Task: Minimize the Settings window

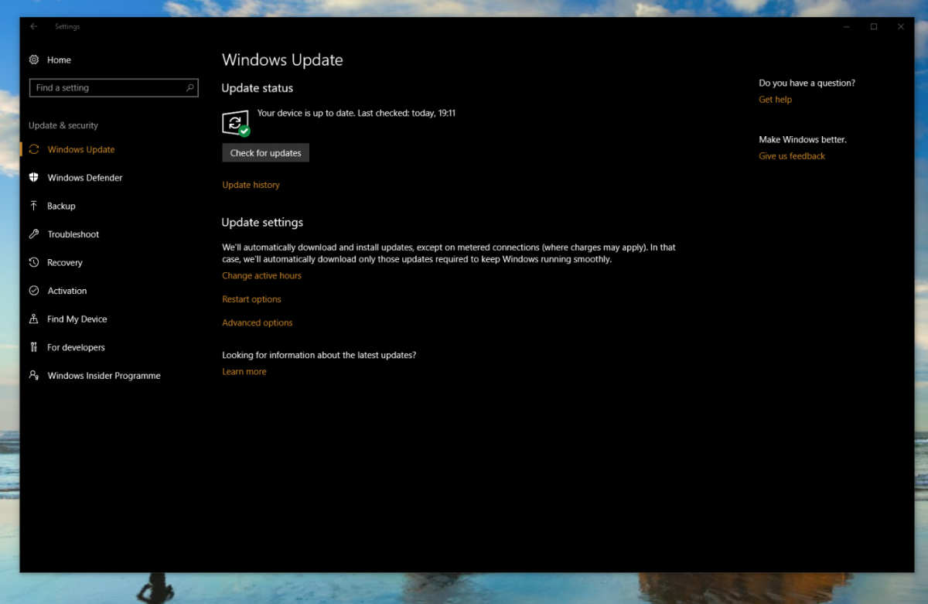Action: (x=846, y=26)
